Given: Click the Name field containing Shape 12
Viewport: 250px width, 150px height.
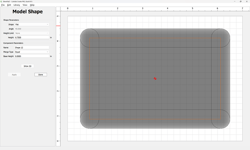Looking at the screenshot, I should click(32, 47).
